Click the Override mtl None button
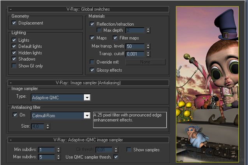The height and width of the screenshot is (165, 248). (145, 62)
